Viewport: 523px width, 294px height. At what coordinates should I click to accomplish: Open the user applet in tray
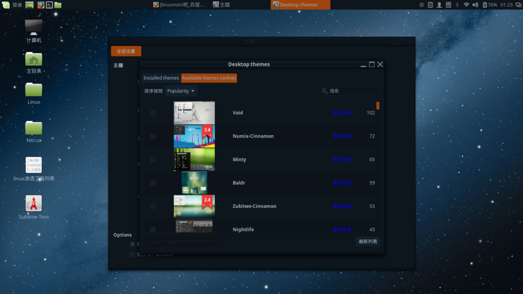(440, 5)
